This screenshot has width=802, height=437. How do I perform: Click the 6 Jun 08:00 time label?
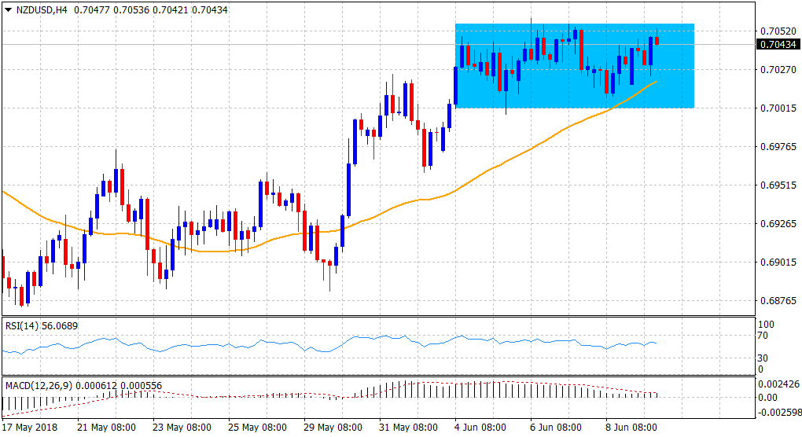click(x=556, y=428)
